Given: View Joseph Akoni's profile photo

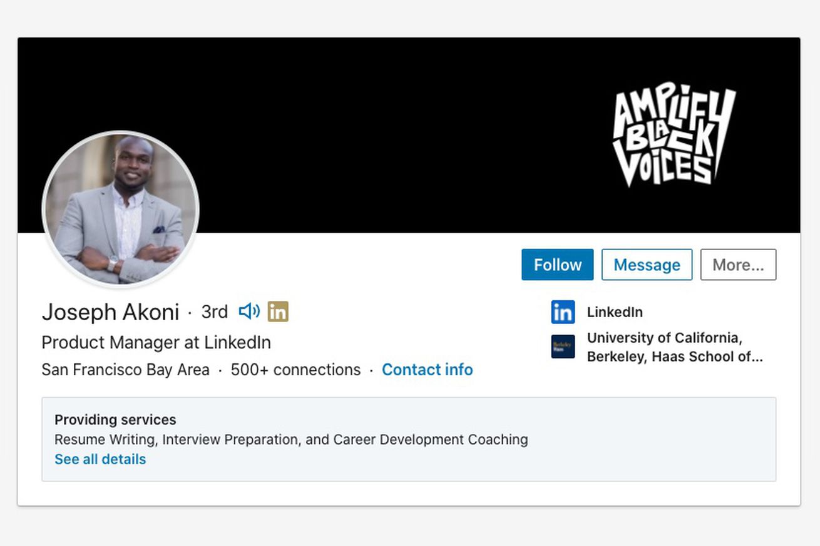Looking at the screenshot, I should (120, 209).
